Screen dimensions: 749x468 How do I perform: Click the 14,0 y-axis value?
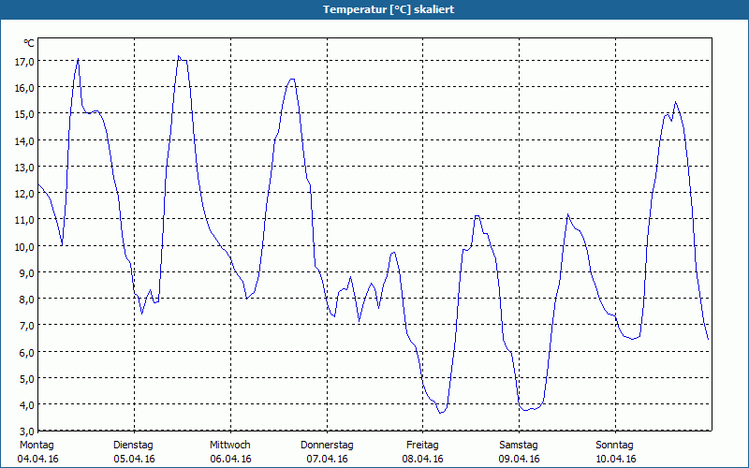coord(25,141)
